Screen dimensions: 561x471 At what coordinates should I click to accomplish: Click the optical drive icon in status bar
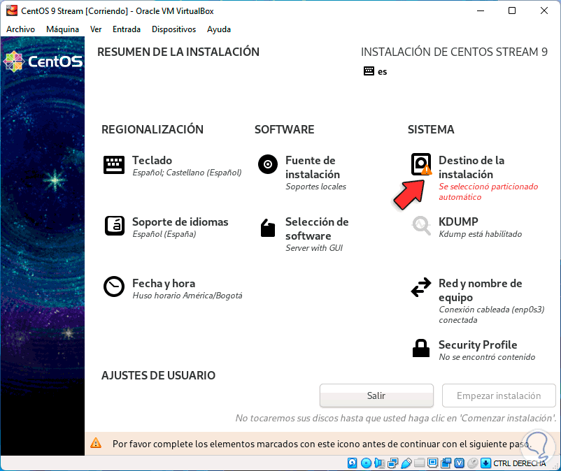[366, 463]
